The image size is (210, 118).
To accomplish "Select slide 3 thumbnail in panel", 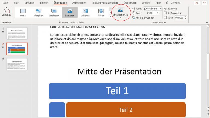I will tap(17, 64).
